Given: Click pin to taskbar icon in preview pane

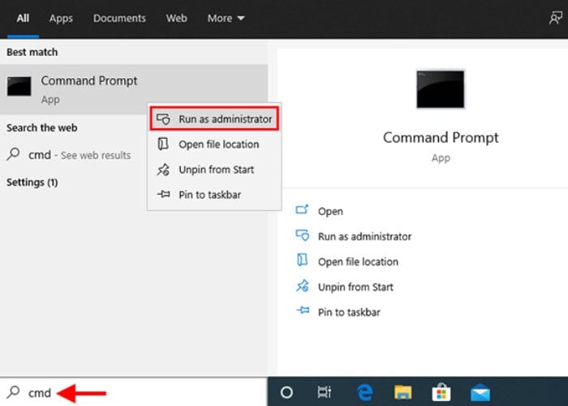Looking at the screenshot, I should click(x=303, y=310).
